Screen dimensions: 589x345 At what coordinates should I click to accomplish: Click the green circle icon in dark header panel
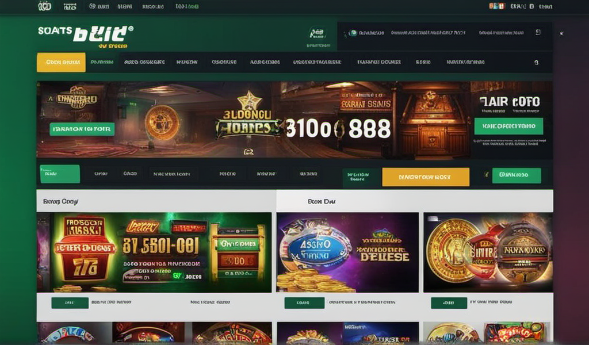(x=353, y=33)
